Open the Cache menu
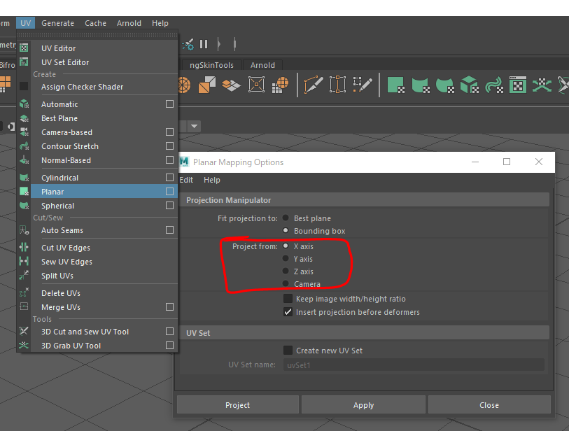 pos(95,23)
